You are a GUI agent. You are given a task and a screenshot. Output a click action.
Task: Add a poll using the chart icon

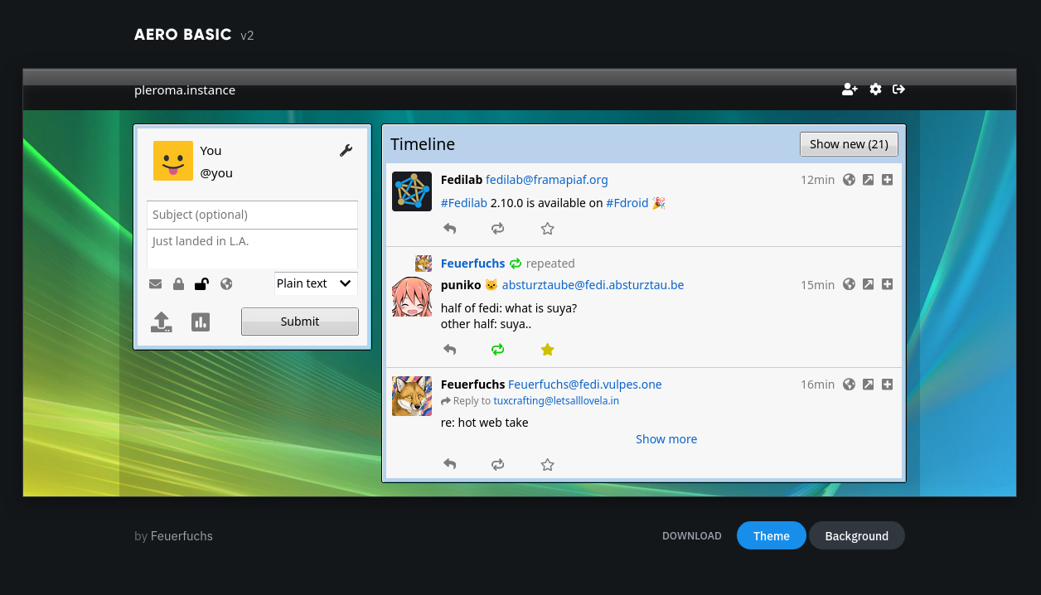[x=201, y=322]
